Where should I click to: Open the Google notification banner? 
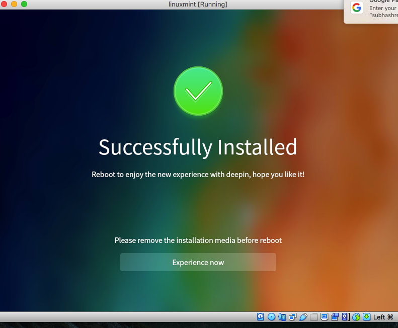tap(371, 12)
